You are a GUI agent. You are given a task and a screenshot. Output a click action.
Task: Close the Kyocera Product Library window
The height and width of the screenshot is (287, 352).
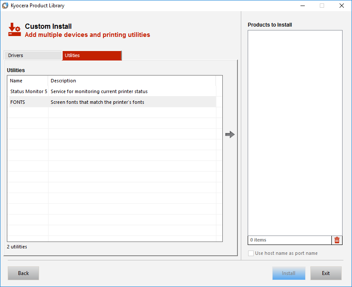341,6
